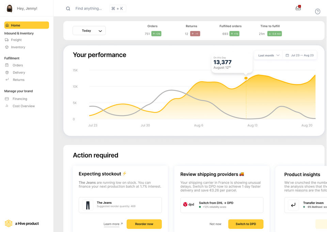Open the Jul 23 — Aug 23 date picker
This screenshot has height=232, width=327.
(299, 55)
